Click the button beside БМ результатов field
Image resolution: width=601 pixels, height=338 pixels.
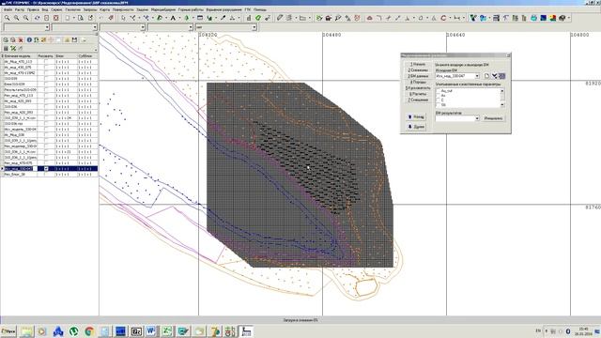493,118
